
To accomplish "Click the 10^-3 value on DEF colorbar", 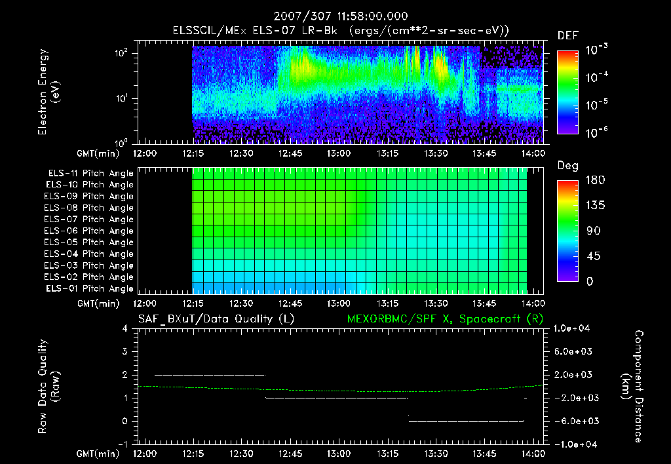I will 597,50.
